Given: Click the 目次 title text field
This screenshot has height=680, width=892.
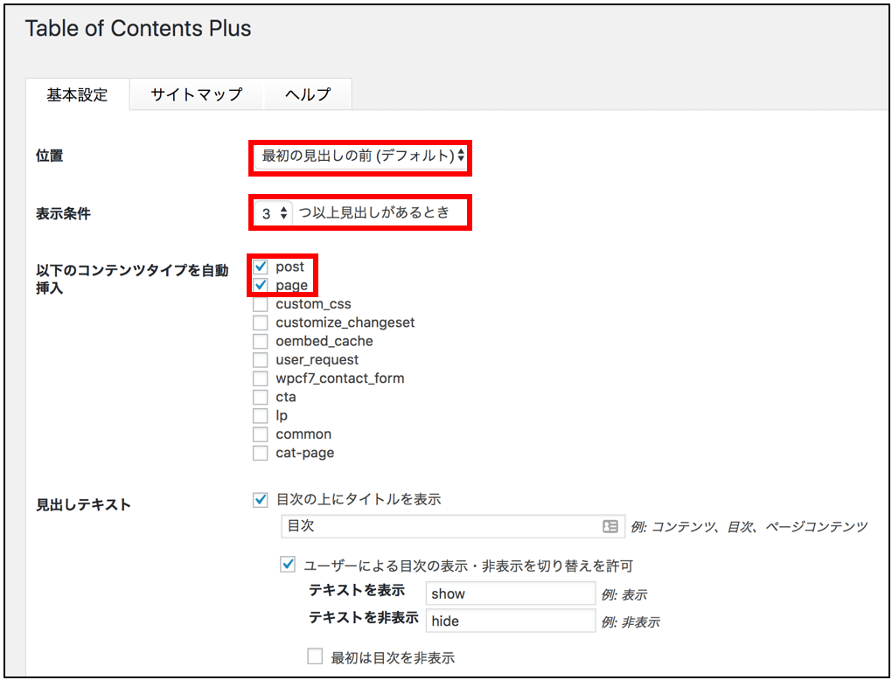Looking at the screenshot, I should point(453,526).
